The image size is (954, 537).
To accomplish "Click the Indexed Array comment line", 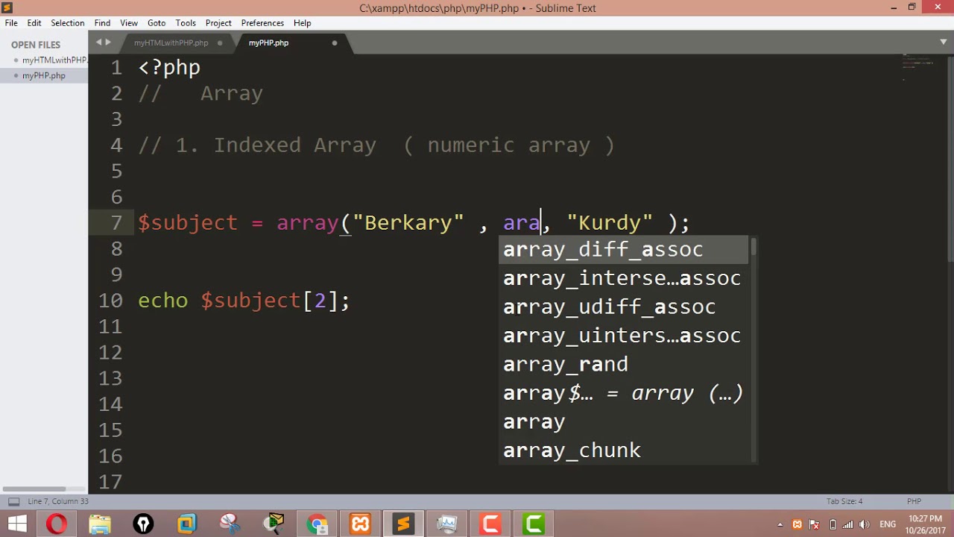I will (376, 145).
